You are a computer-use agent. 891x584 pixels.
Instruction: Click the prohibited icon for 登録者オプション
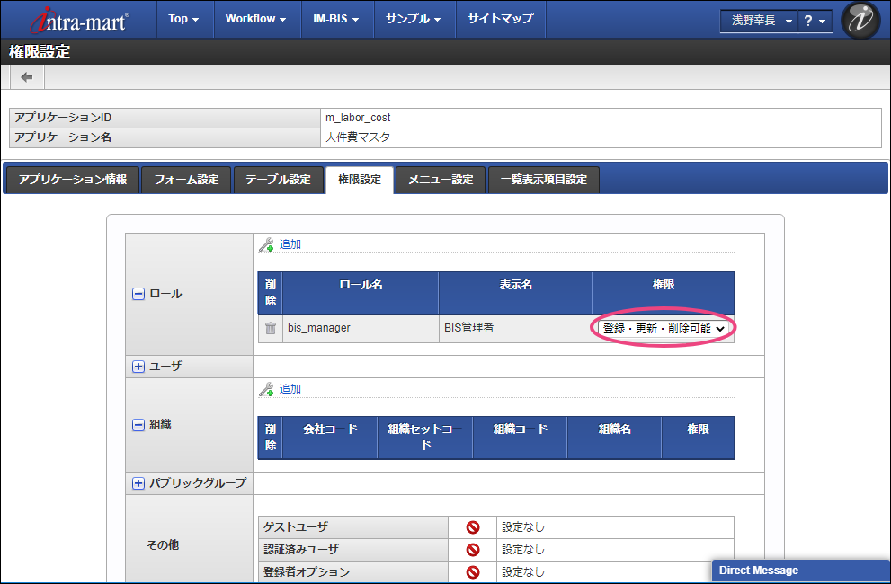click(x=473, y=572)
